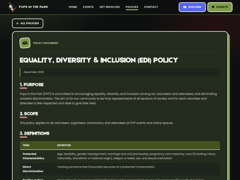The width and height of the screenshot is (240, 180).
Task: Click the Definition column header
Action: 64,145
